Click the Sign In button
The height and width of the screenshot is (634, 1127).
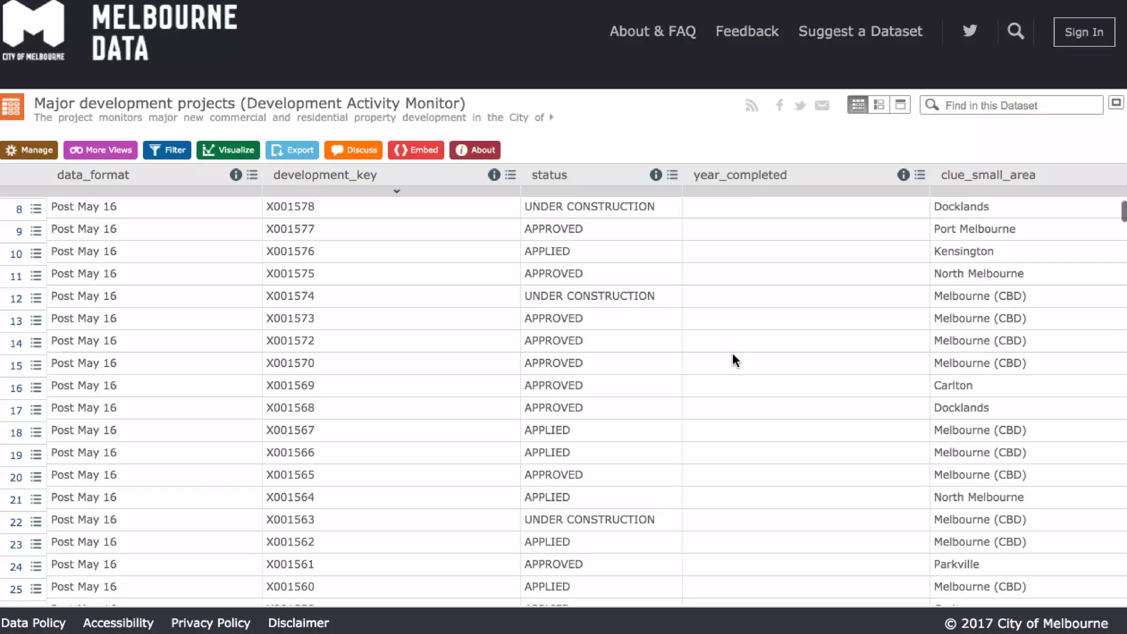[x=1084, y=32]
